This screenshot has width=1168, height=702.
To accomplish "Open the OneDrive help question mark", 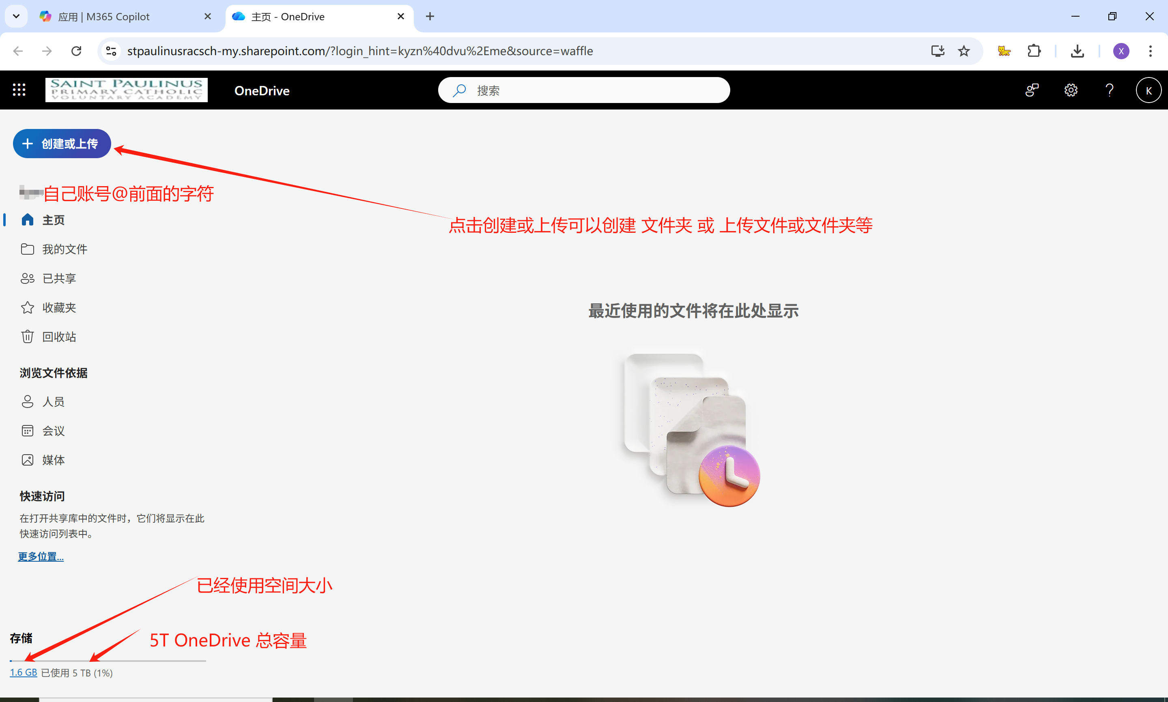I will click(x=1109, y=90).
